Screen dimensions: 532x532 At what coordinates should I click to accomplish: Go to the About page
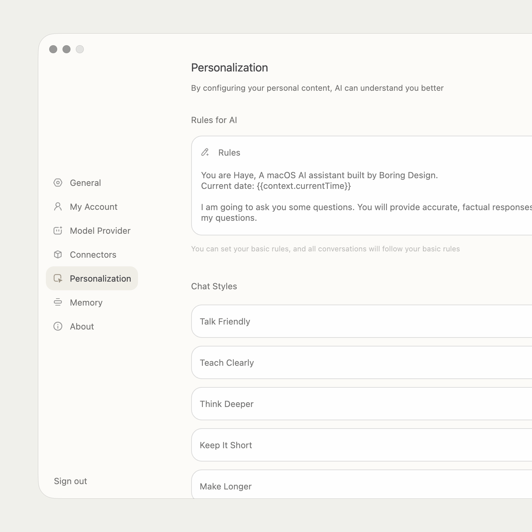click(x=81, y=326)
